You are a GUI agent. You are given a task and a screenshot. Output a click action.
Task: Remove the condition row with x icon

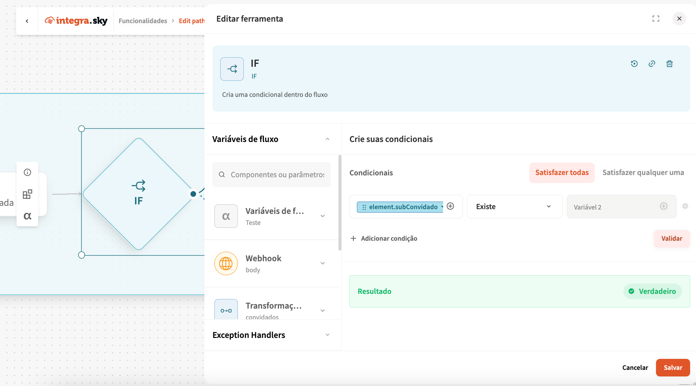click(685, 206)
